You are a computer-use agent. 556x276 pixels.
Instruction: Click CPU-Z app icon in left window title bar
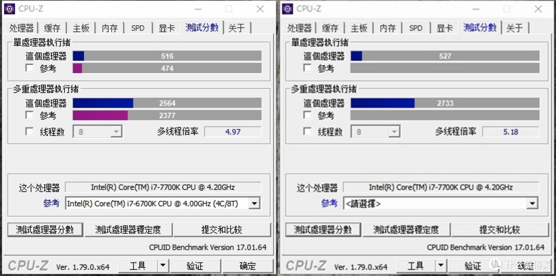coord(9,9)
